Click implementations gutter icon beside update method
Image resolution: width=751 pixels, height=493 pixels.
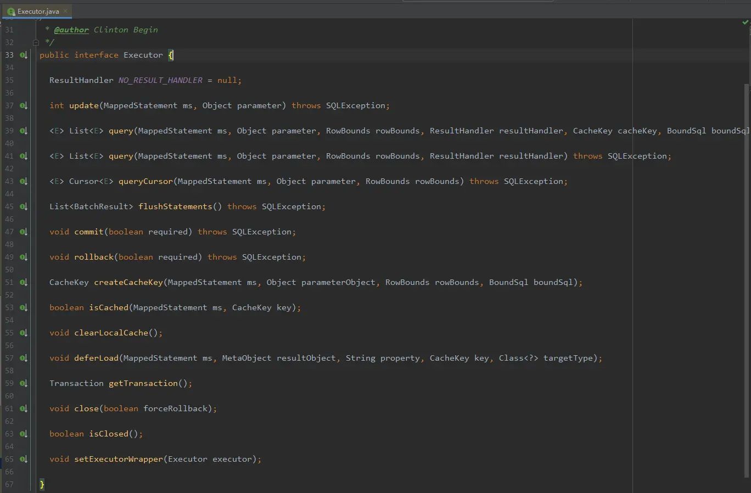click(x=24, y=105)
